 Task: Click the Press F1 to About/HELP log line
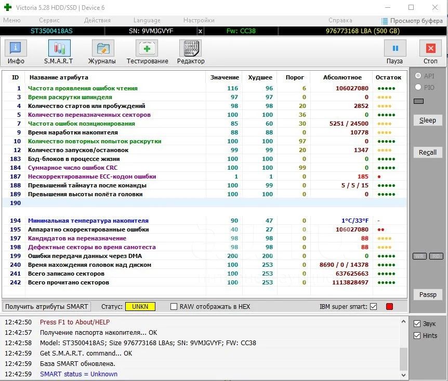(x=75, y=322)
